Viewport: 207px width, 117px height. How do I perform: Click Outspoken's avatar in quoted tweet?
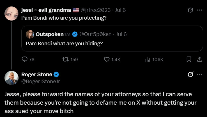(x=30, y=34)
